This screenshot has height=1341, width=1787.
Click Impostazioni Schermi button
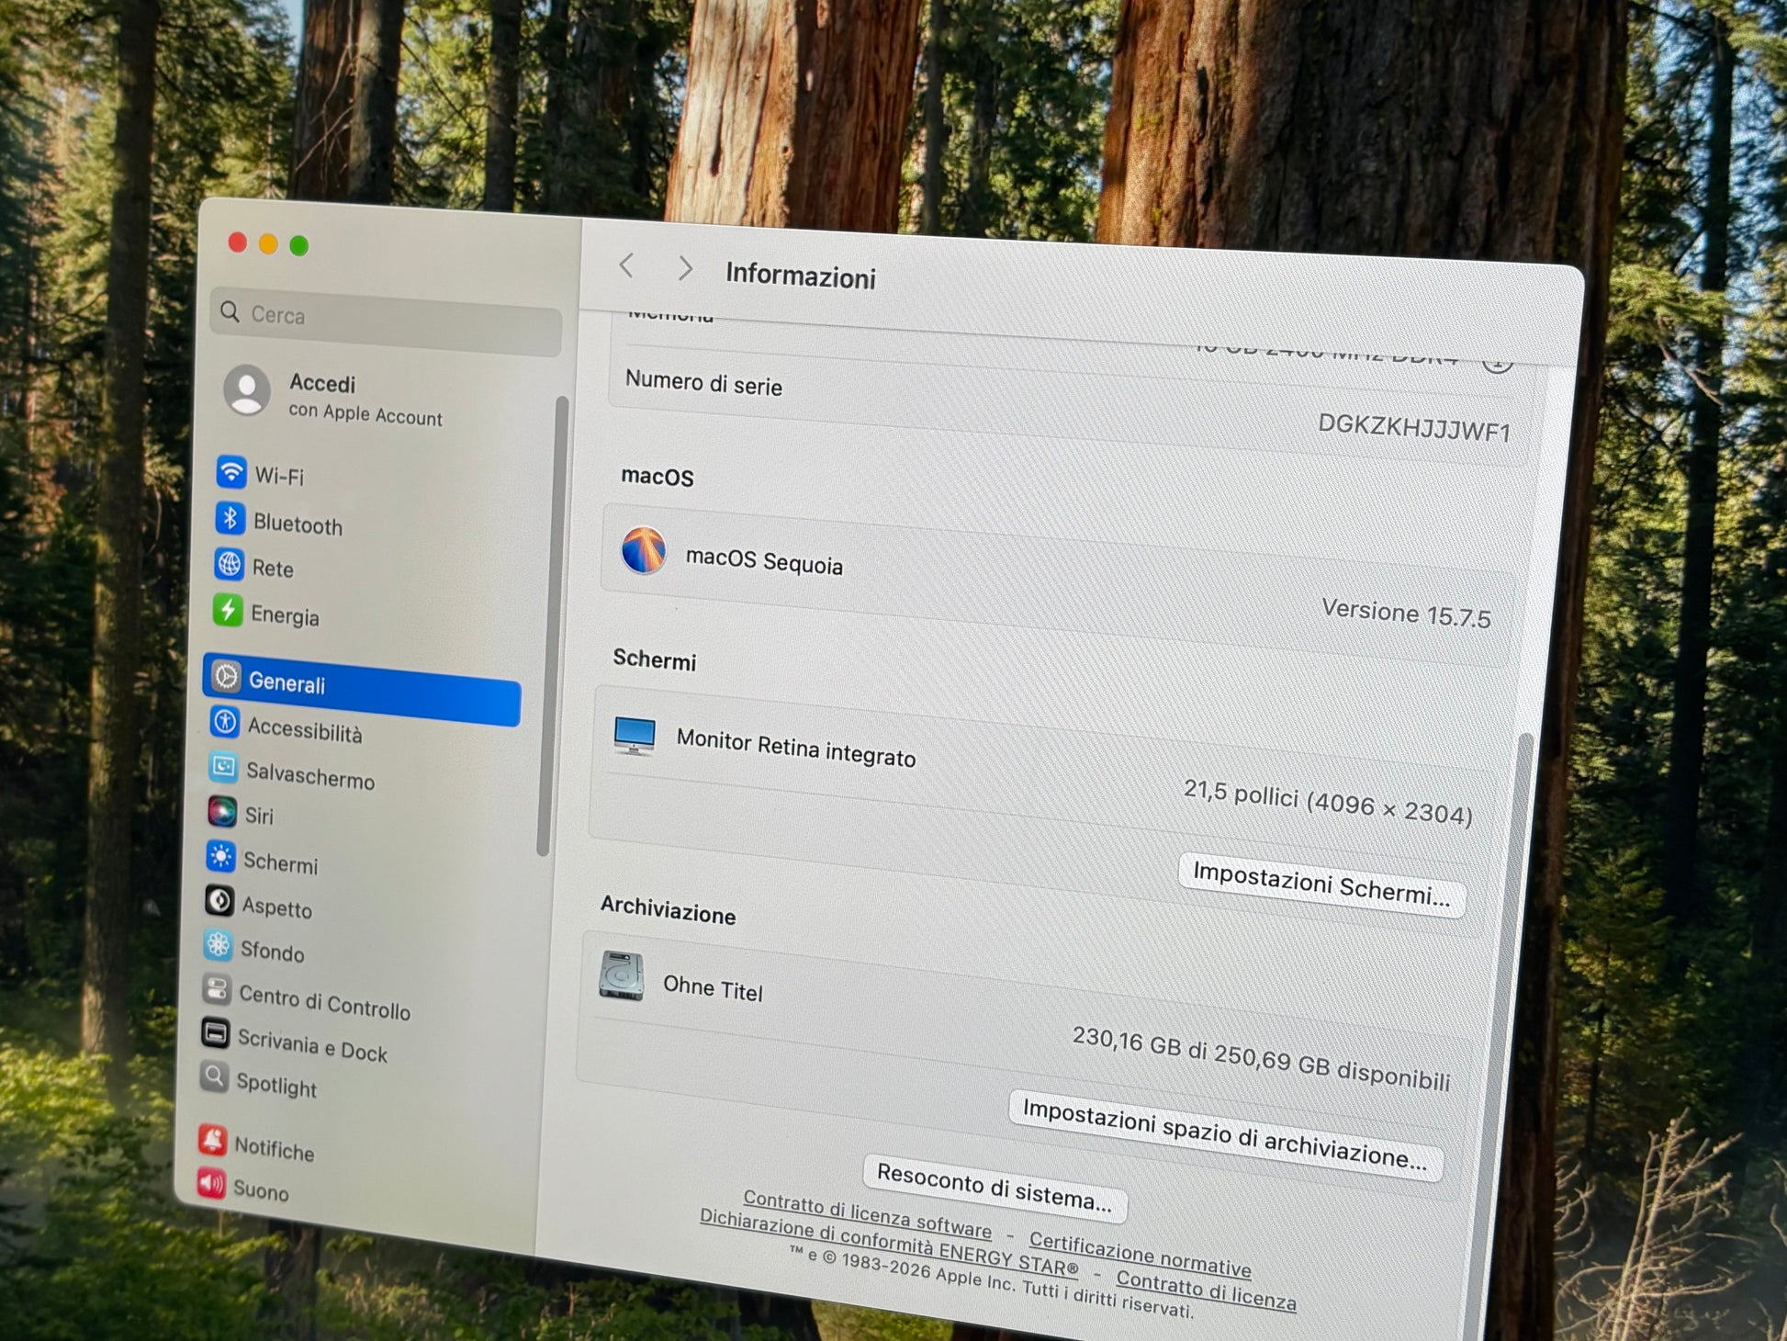click(x=1321, y=885)
